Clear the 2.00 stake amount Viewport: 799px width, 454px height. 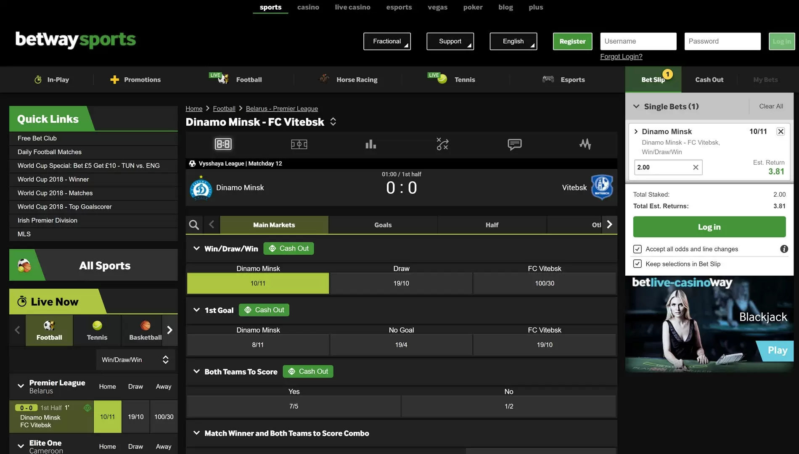(x=696, y=167)
